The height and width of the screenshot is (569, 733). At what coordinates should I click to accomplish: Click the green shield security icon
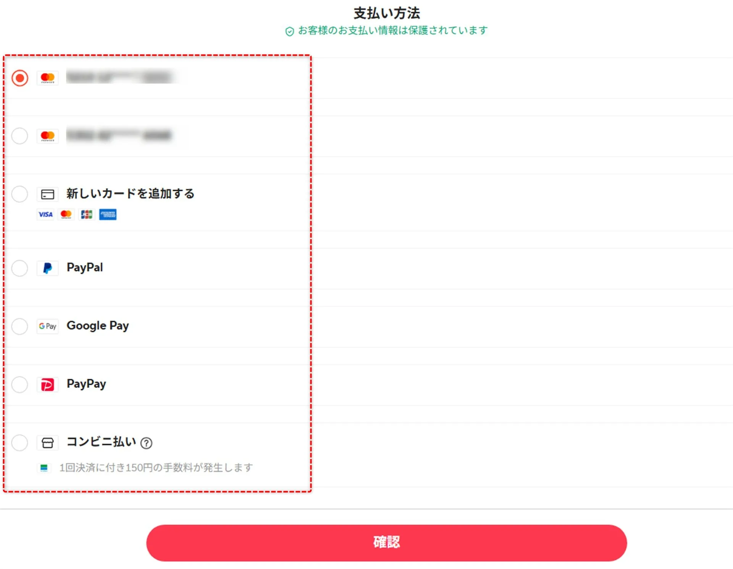(290, 31)
